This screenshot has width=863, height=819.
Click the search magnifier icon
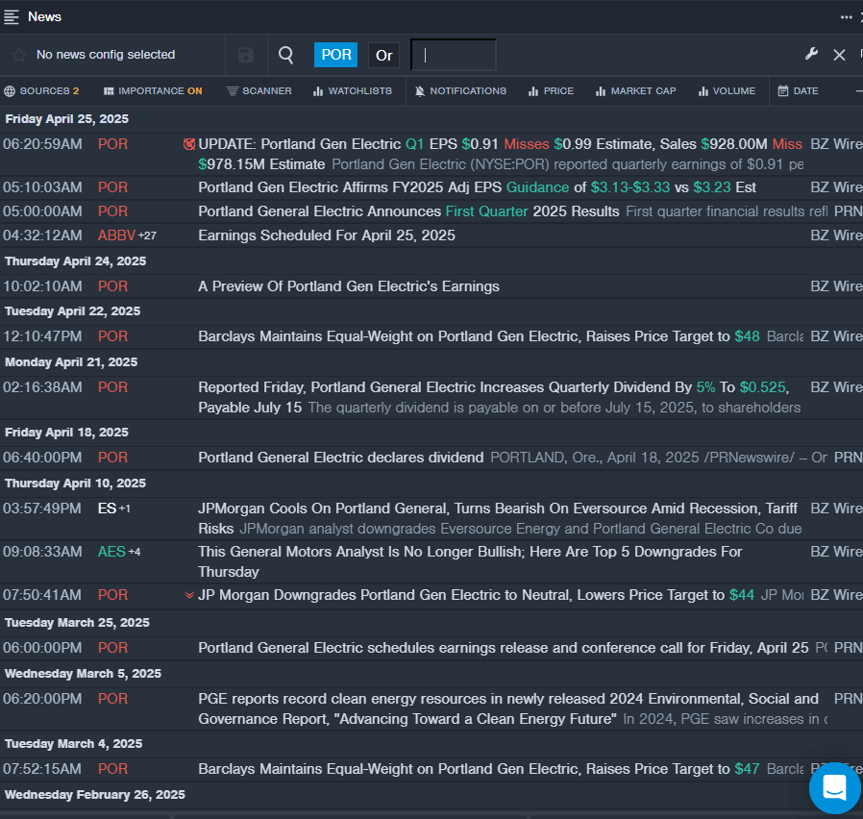(x=285, y=55)
